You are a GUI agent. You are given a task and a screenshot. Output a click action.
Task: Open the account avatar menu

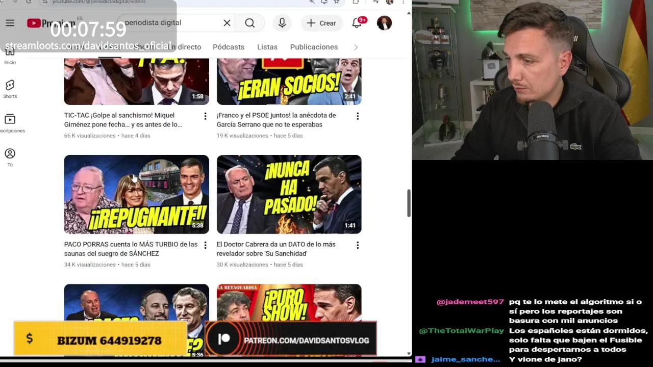pyautogui.click(x=384, y=23)
